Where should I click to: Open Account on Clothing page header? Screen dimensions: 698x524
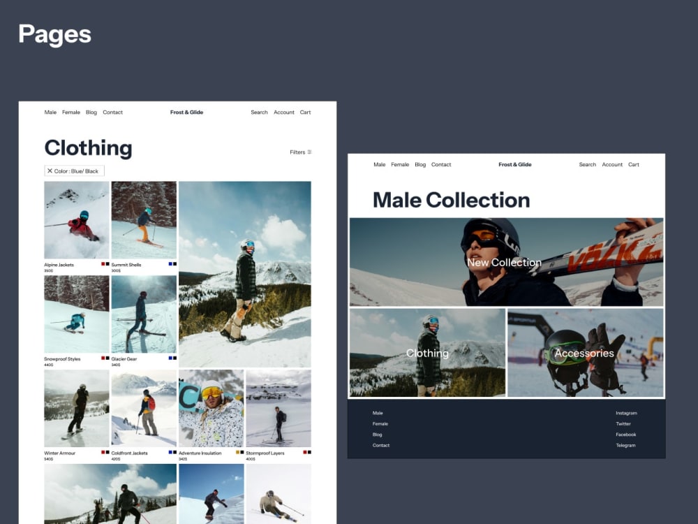click(x=284, y=112)
